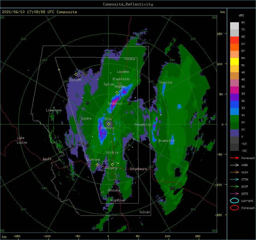Screen dimensions: 256x240
Task: Pick the magenta 39–42 dBZ swatch
Action: point(234,90)
